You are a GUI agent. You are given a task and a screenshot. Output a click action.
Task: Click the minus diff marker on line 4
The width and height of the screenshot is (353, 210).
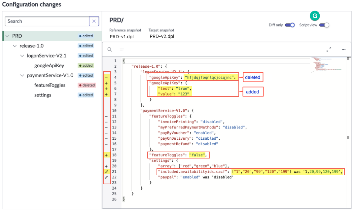coord(106,78)
